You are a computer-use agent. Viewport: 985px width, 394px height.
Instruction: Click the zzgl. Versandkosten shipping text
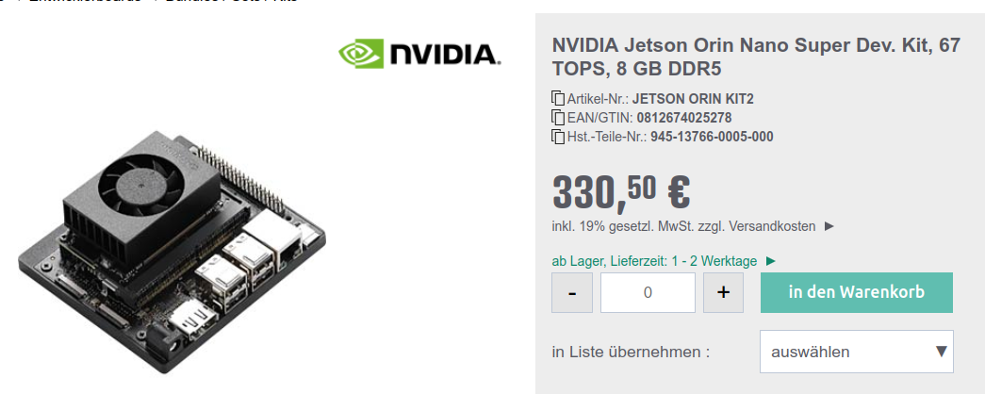[770, 226]
